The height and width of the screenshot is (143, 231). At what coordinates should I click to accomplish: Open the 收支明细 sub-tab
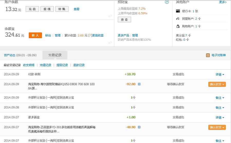(29, 65)
